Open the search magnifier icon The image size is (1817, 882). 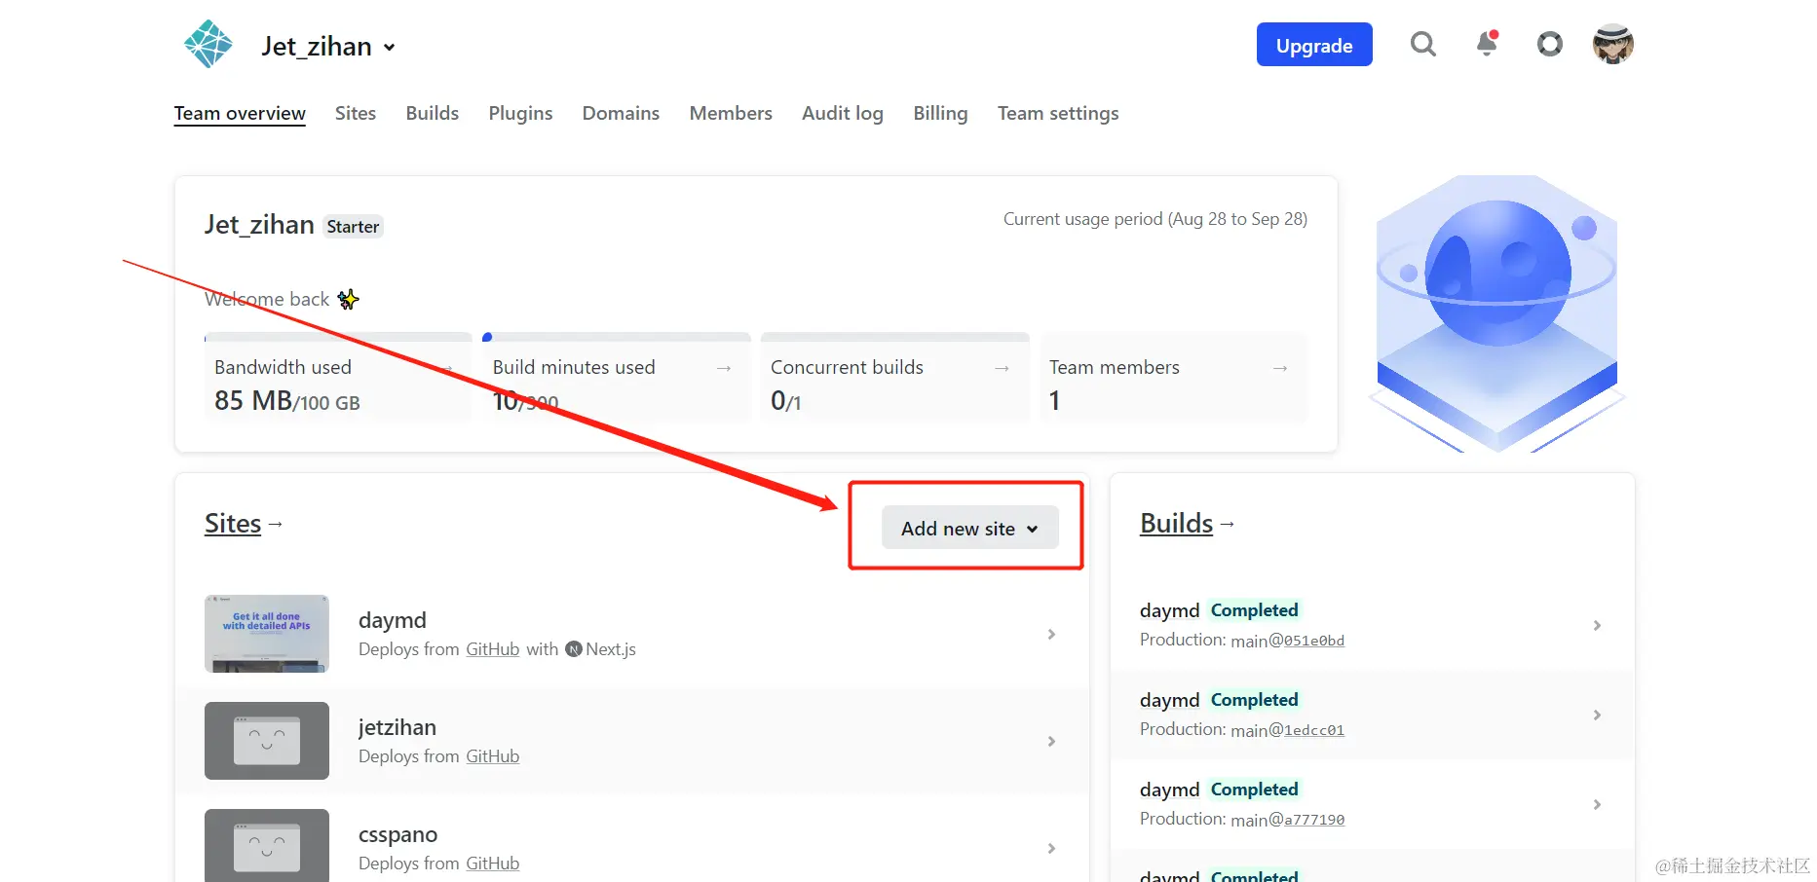(1423, 44)
